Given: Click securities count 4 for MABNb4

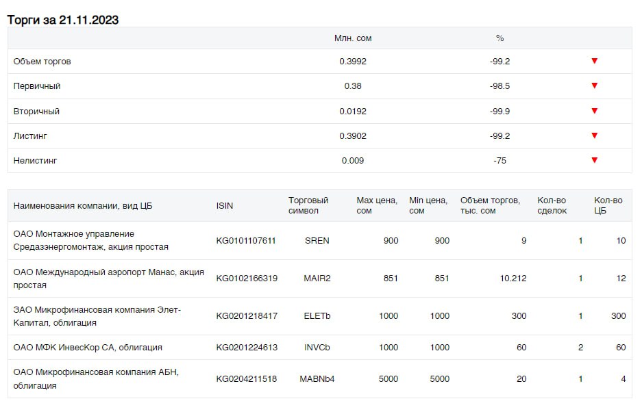Looking at the screenshot, I should point(624,379).
